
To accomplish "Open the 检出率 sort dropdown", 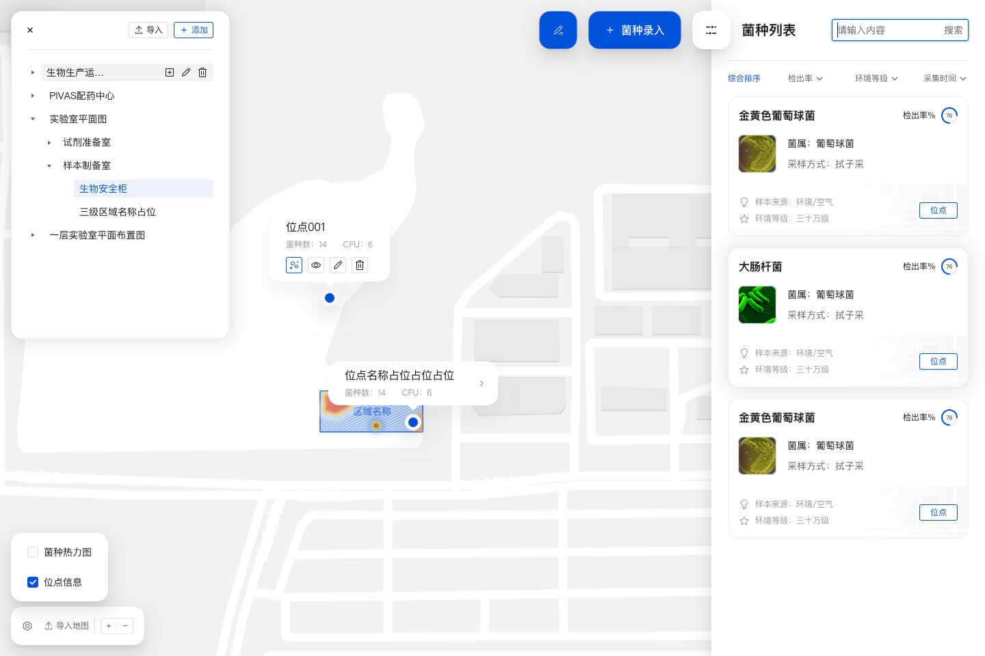I will tap(805, 79).
